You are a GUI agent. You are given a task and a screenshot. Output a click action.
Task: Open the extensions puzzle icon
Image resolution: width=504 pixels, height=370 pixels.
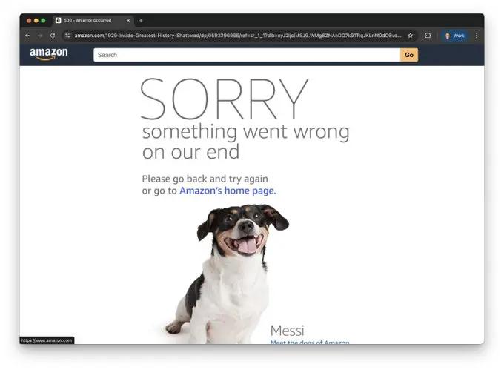[428, 36]
